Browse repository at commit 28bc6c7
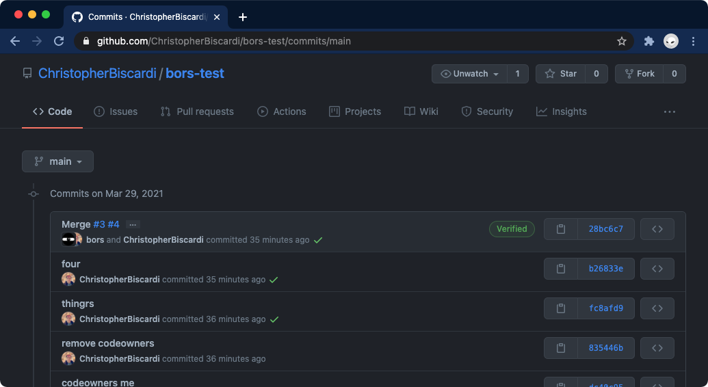The width and height of the screenshot is (708, 387). [x=657, y=229]
